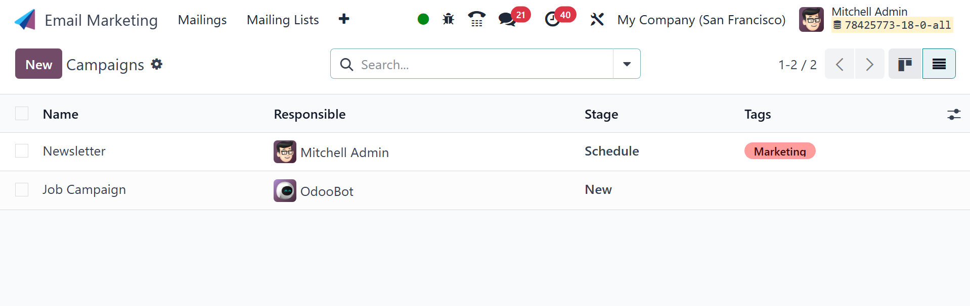Tick the Newsletter row checkbox

[22, 151]
